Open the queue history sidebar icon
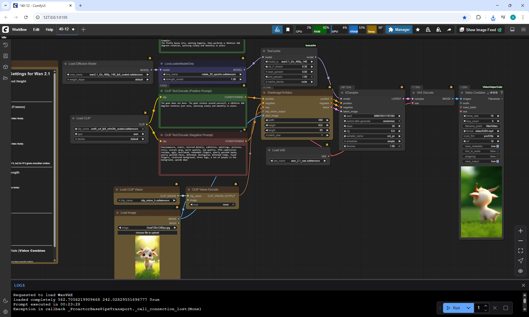 [5, 45]
